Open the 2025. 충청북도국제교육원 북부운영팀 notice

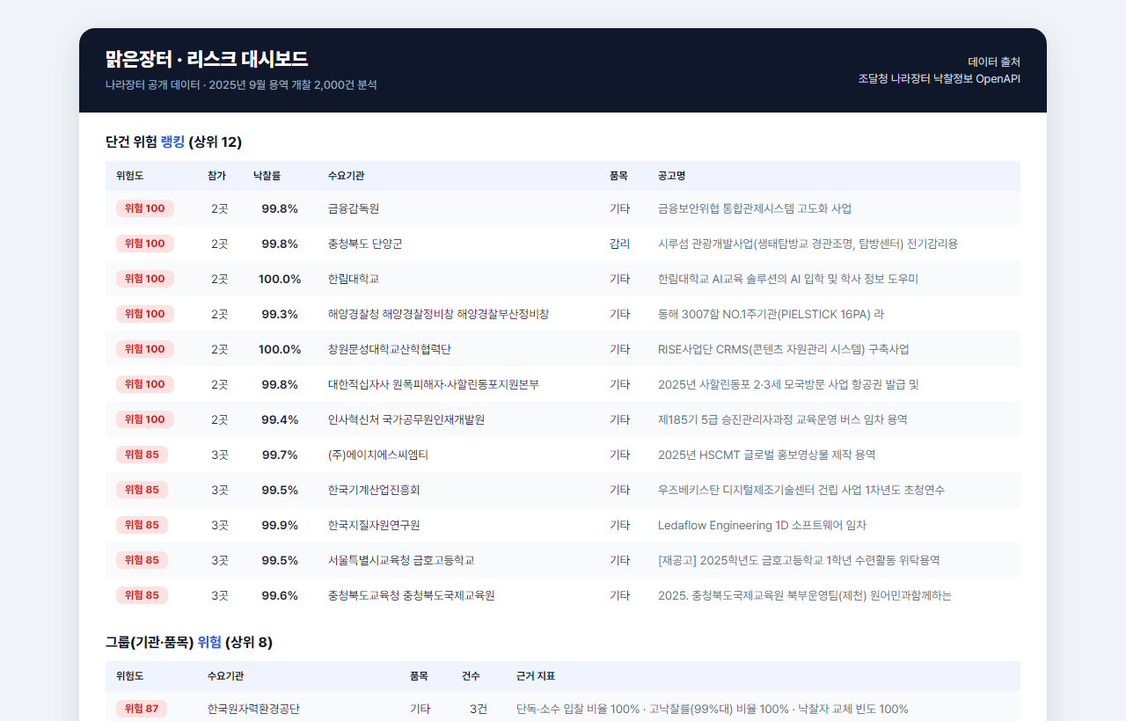coord(805,595)
